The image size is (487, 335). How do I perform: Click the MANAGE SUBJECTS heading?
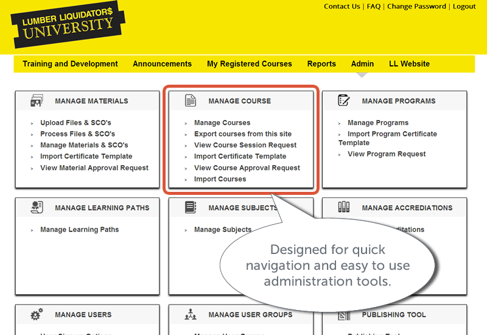(x=243, y=208)
